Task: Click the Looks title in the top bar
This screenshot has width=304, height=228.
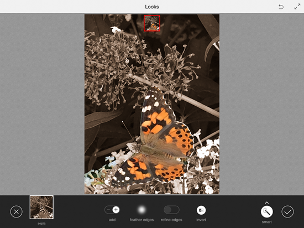Action: point(152,7)
